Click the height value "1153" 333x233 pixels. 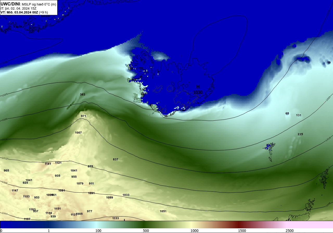[26, 196]
